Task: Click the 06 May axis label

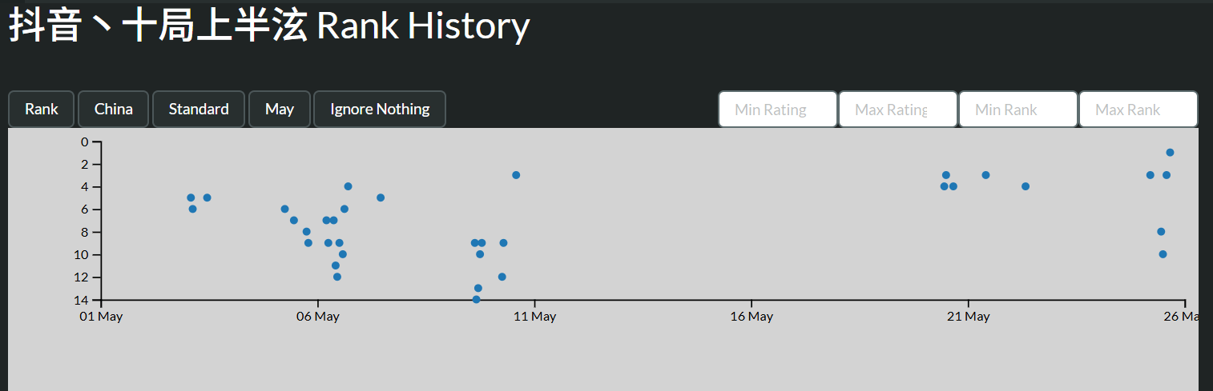Action: click(x=317, y=317)
